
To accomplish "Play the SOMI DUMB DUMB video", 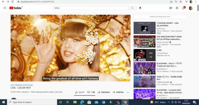I will 144,81.
